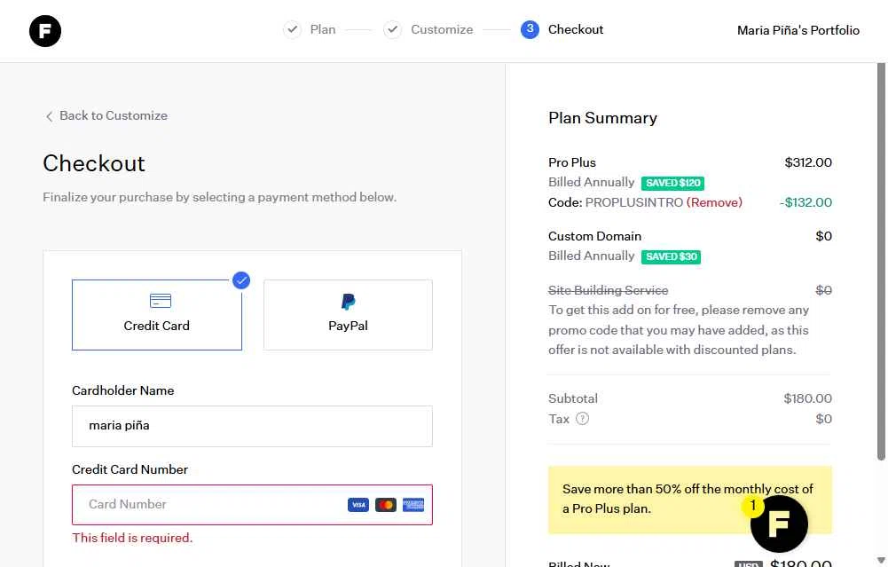Go to the Plan step
Viewport: 888px width, 567px height.
point(323,29)
